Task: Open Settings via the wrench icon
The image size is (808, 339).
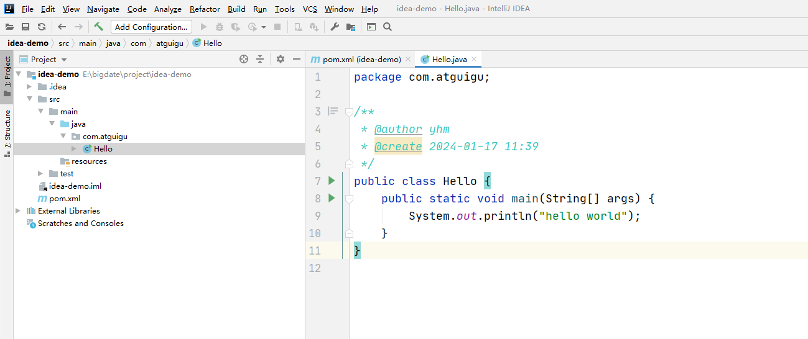Action: 335,27
